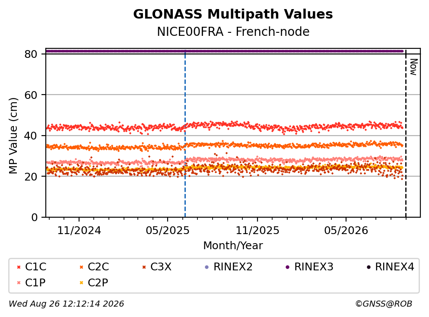Click the Month/Year axis label
The image size is (429, 317).
pyautogui.click(x=233, y=246)
